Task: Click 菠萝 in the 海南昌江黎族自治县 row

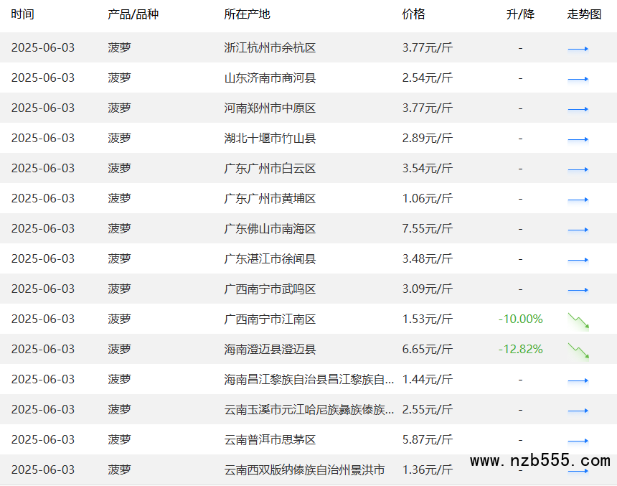Action: tap(119, 380)
